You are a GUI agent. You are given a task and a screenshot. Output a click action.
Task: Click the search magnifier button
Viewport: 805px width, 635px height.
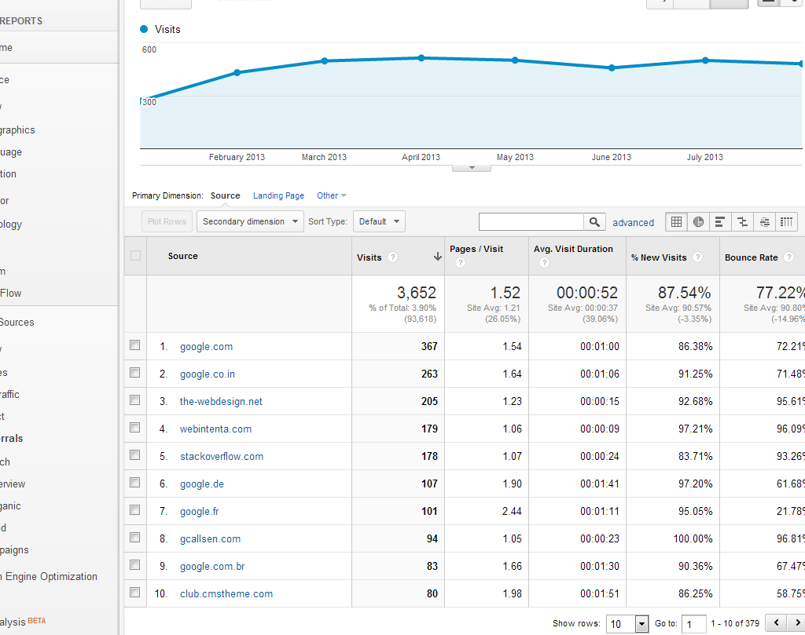click(x=595, y=222)
